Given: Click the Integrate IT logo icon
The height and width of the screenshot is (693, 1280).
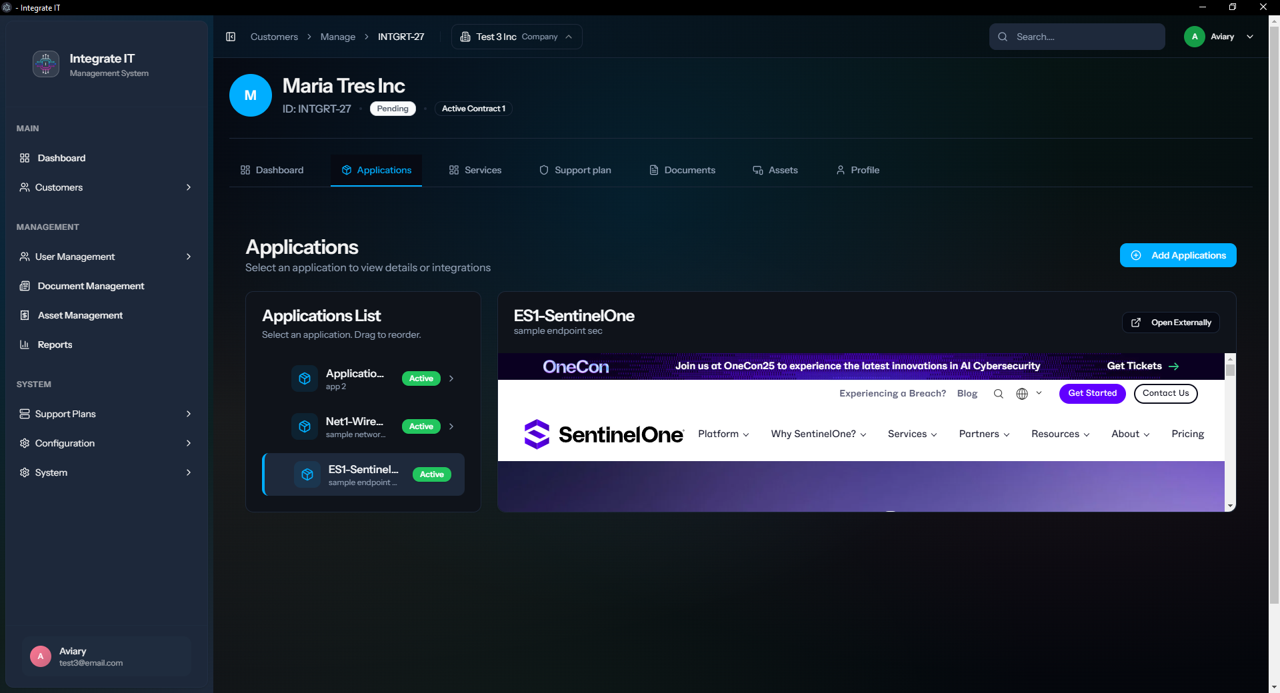Looking at the screenshot, I should (46, 64).
